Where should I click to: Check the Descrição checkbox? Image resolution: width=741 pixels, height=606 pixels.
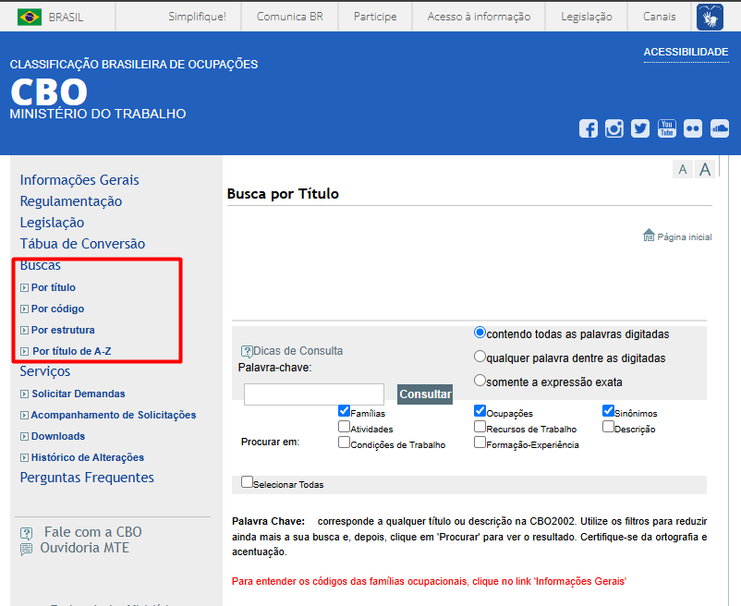click(x=608, y=427)
